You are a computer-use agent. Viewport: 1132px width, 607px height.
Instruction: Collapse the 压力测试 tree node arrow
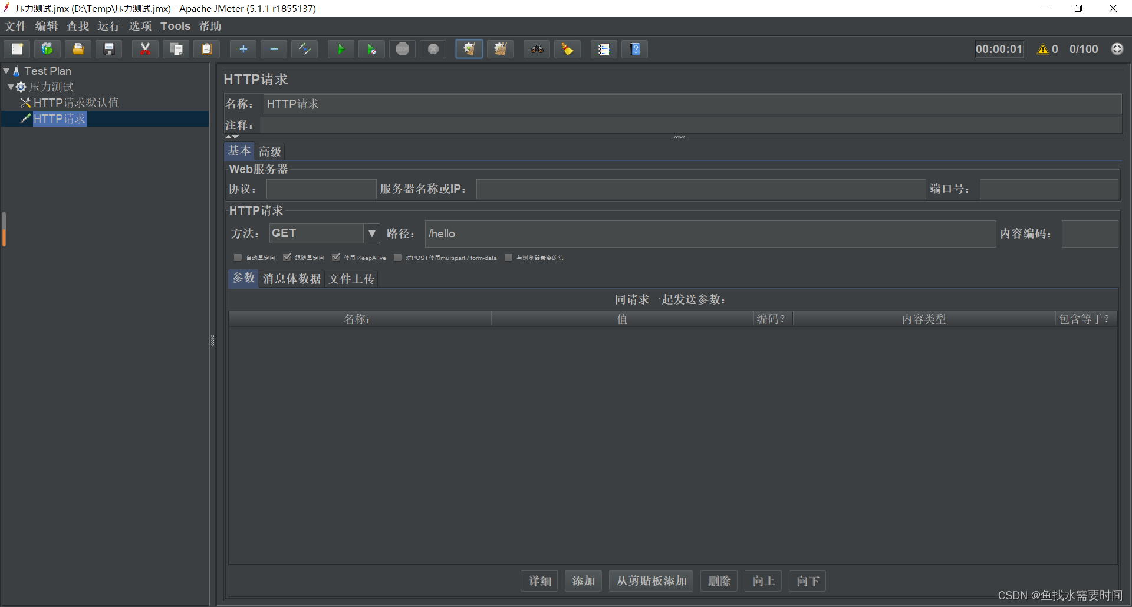(x=11, y=87)
